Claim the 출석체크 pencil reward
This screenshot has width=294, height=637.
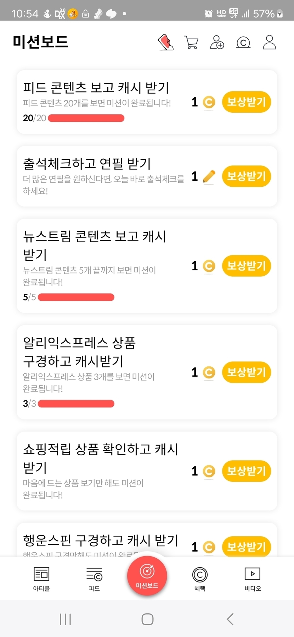247,176
